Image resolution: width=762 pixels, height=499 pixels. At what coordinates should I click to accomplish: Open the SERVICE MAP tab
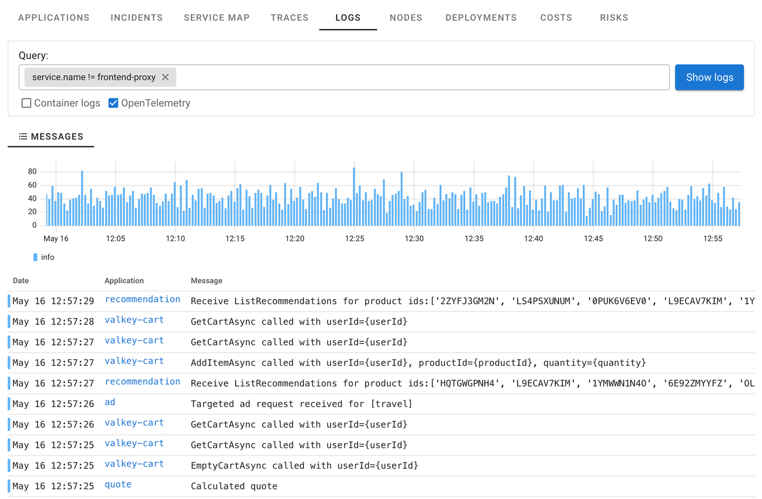pos(217,17)
